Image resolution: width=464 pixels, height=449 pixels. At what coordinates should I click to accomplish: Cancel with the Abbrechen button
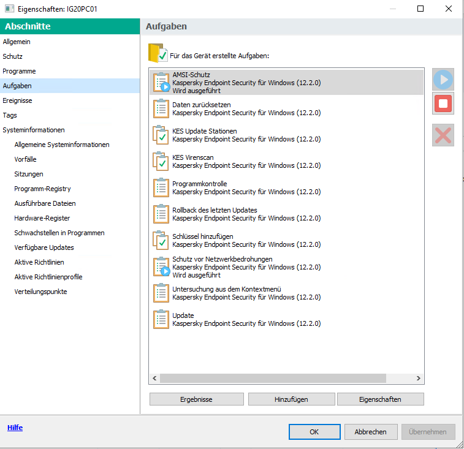coord(370,432)
